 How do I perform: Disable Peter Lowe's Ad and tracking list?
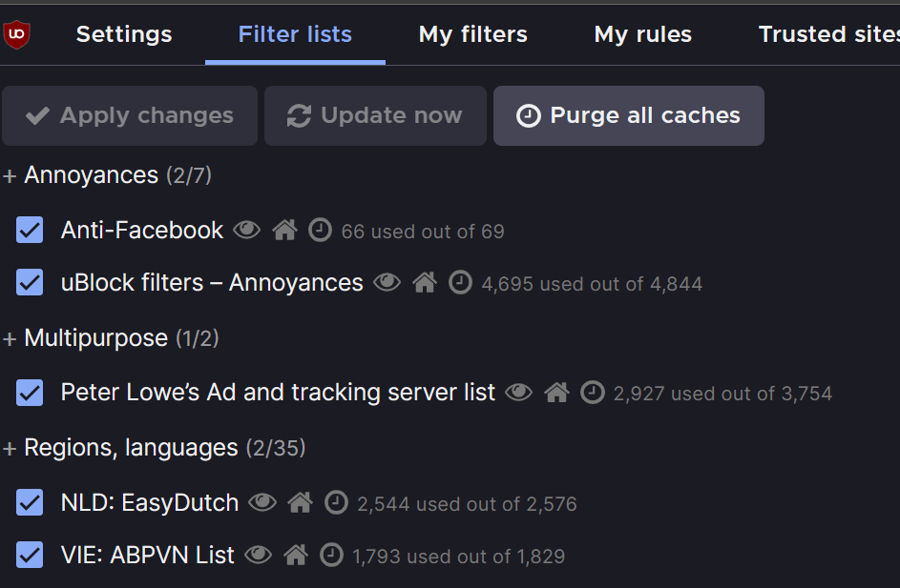[30, 393]
